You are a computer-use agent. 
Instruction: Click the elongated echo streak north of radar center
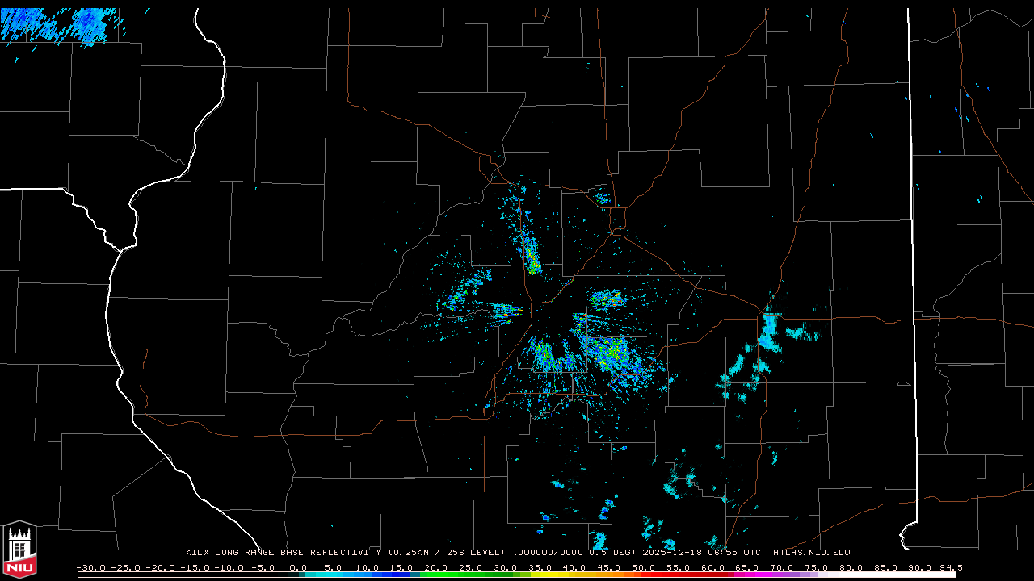(x=531, y=254)
